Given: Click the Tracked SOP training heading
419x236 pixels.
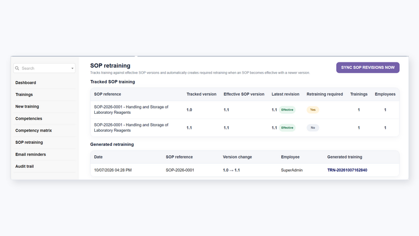Looking at the screenshot, I should pyautogui.click(x=113, y=82).
